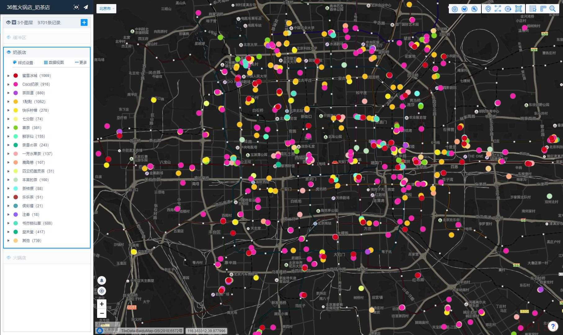
Task: Expand the 喜茶 category arrow
Action: (x=8, y=128)
